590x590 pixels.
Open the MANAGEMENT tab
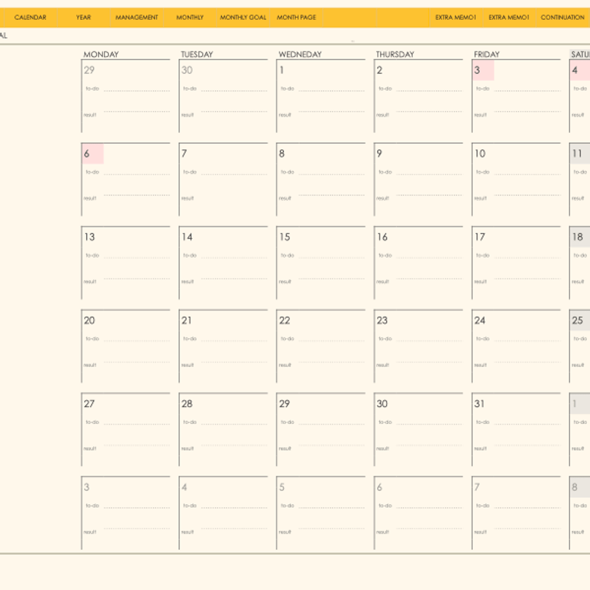click(137, 17)
